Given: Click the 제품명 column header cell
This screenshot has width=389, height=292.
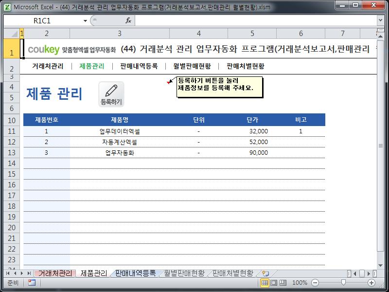Looking at the screenshot, I should [x=120, y=120].
